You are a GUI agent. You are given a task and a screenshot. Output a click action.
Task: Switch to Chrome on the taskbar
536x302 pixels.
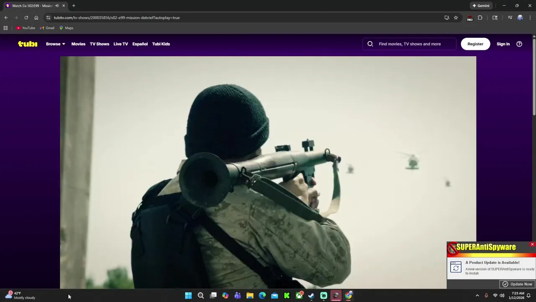[348, 296]
